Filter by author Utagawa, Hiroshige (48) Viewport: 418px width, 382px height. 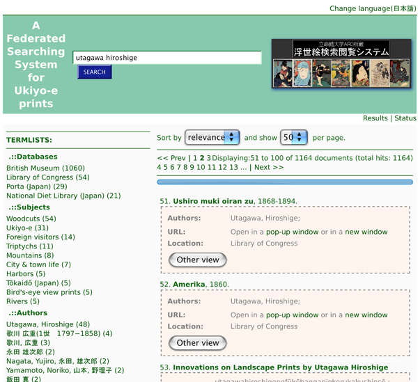[x=47, y=325]
